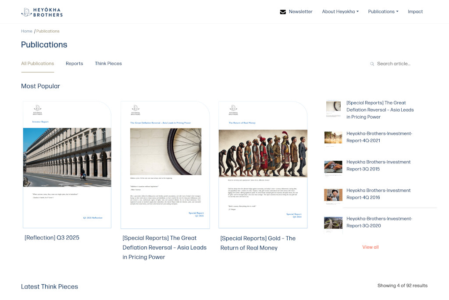
Task: Open the Impact page
Action: click(x=415, y=12)
